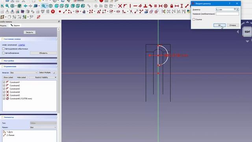Viewport: 252px width, 142px height.
Task: Switch to the Tasks tab
Action: [15, 25]
